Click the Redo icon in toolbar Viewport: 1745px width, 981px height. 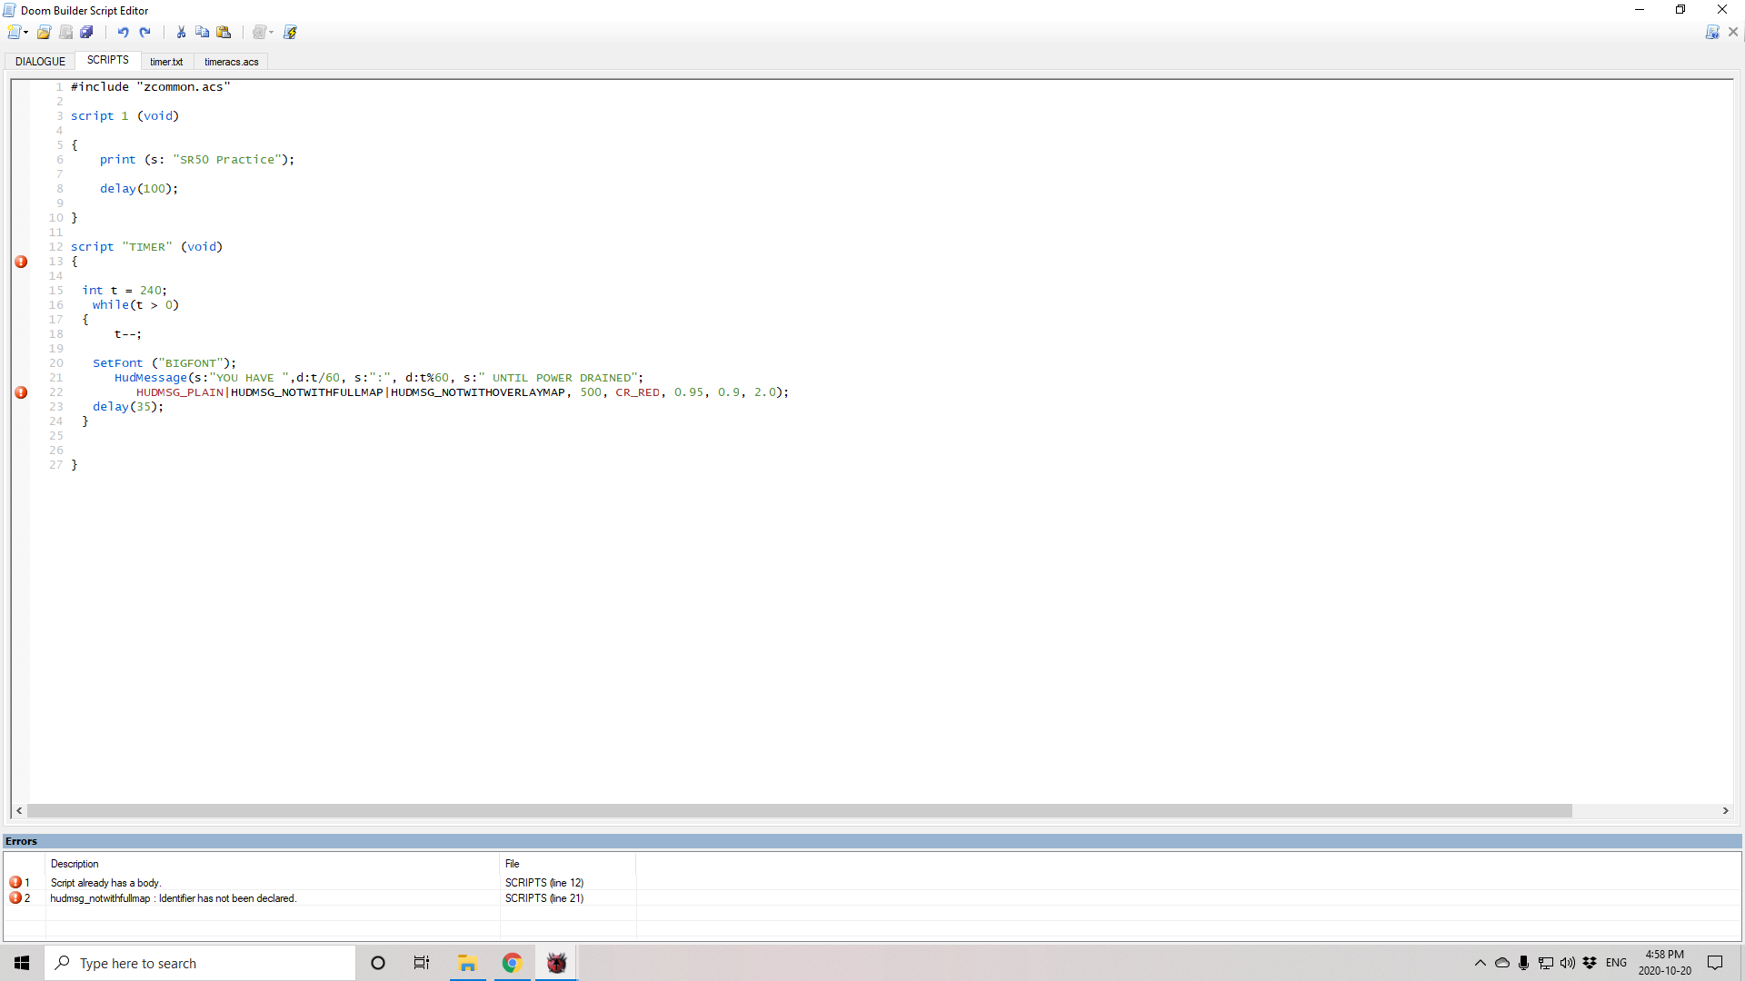(x=144, y=33)
